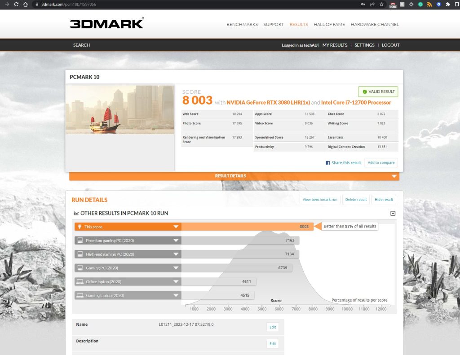Go to My Results
Viewport: 460px width, 355px height.
pyautogui.click(x=335, y=45)
